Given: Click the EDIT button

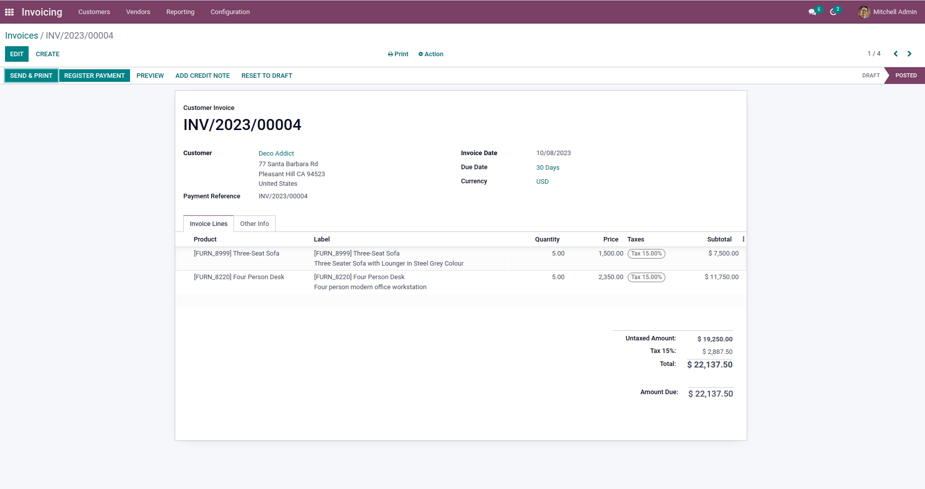Looking at the screenshot, I should pyautogui.click(x=17, y=54).
